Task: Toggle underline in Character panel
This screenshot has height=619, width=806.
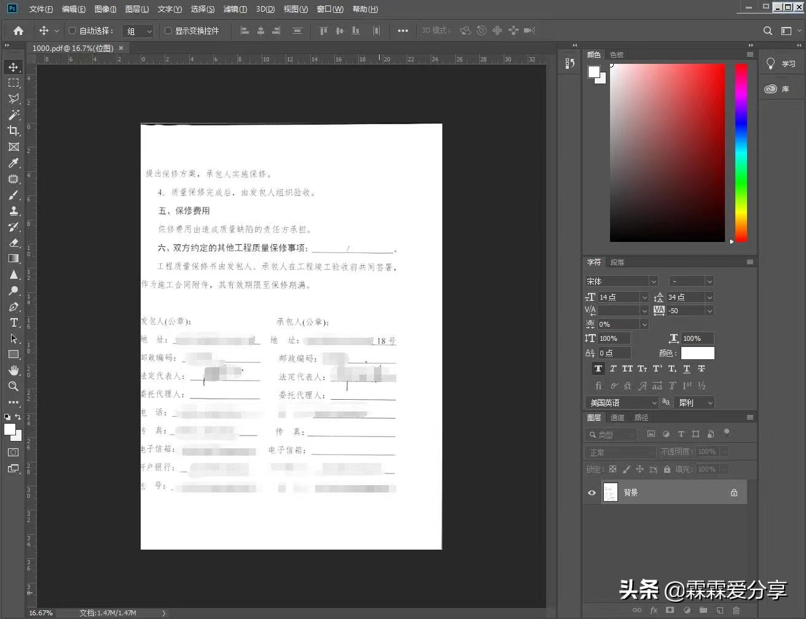Action: tap(687, 368)
